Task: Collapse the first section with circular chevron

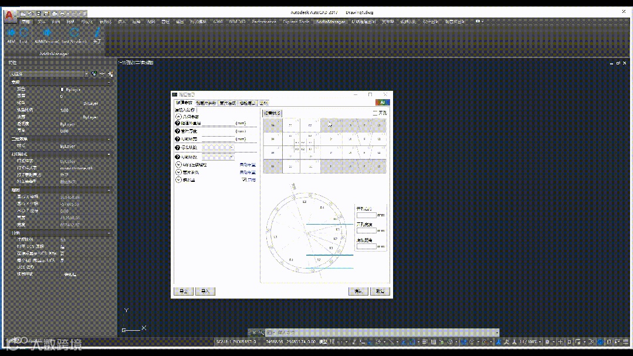Action: [178, 116]
